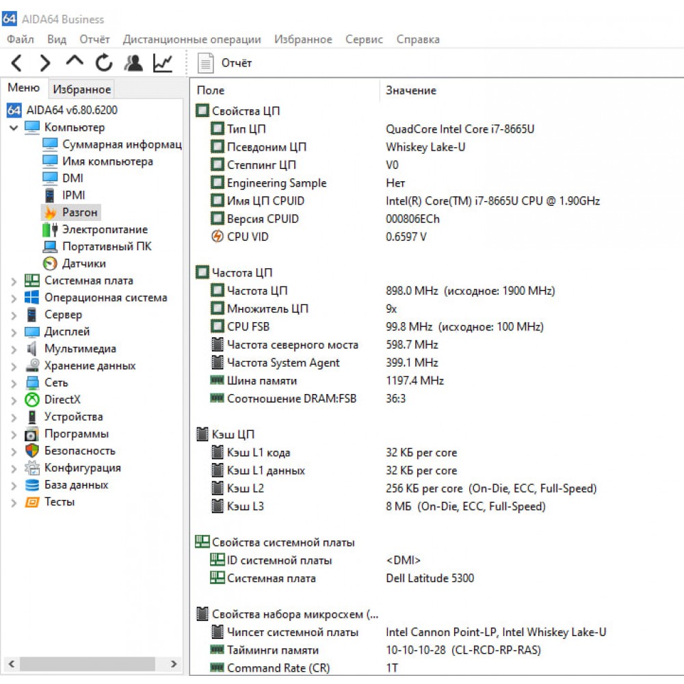Open the Отчёт menu in the menu bar
The width and height of the screenshot is (684, 684).
94,39
